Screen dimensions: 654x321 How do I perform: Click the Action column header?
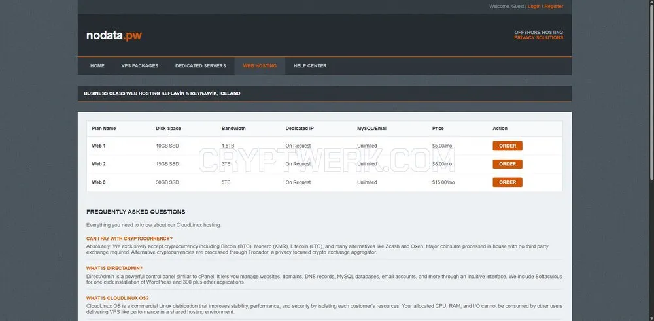(x=500, y=128)
